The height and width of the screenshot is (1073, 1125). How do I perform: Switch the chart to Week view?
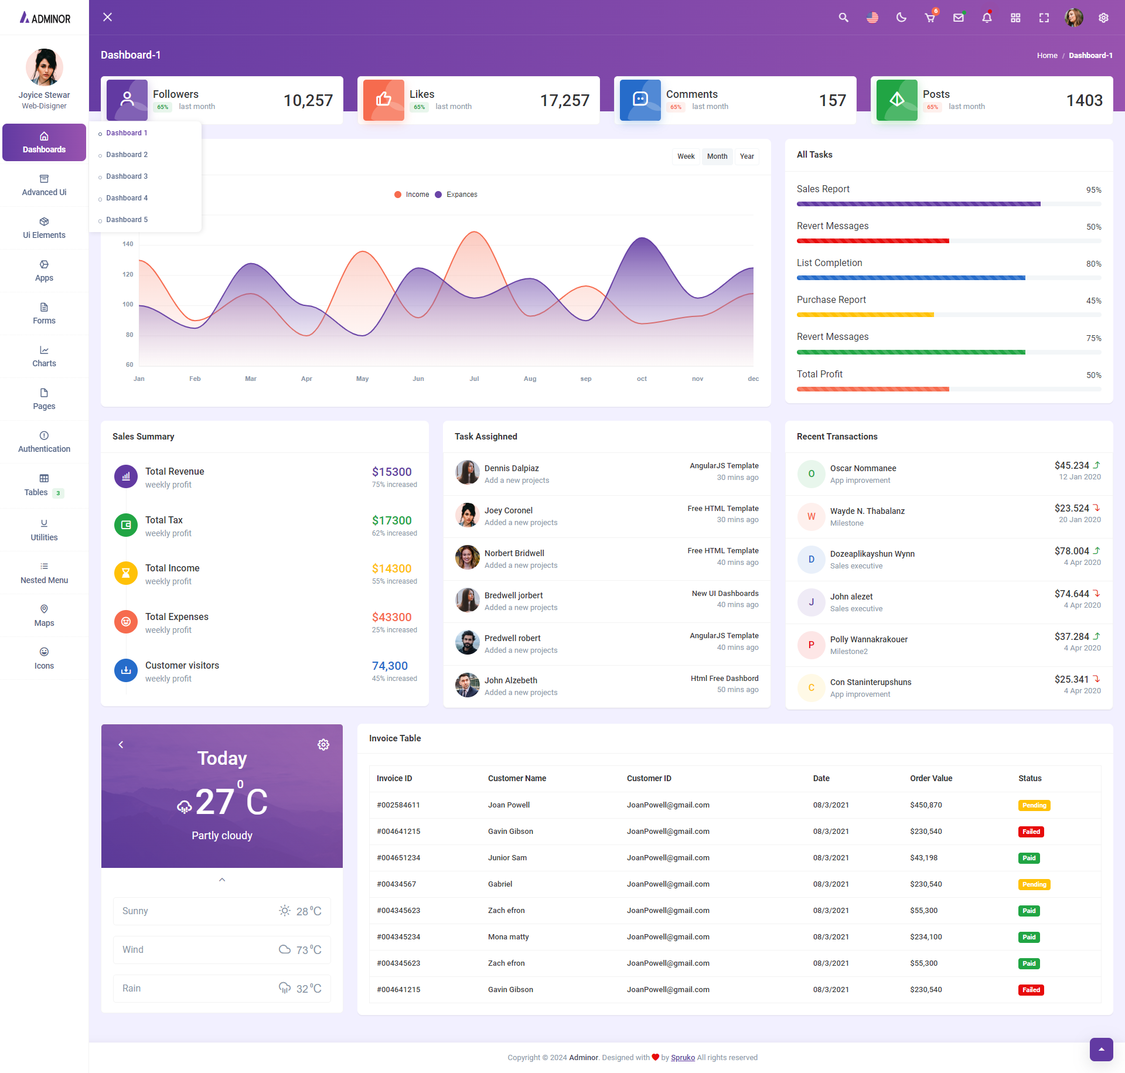tap(686, 156)
